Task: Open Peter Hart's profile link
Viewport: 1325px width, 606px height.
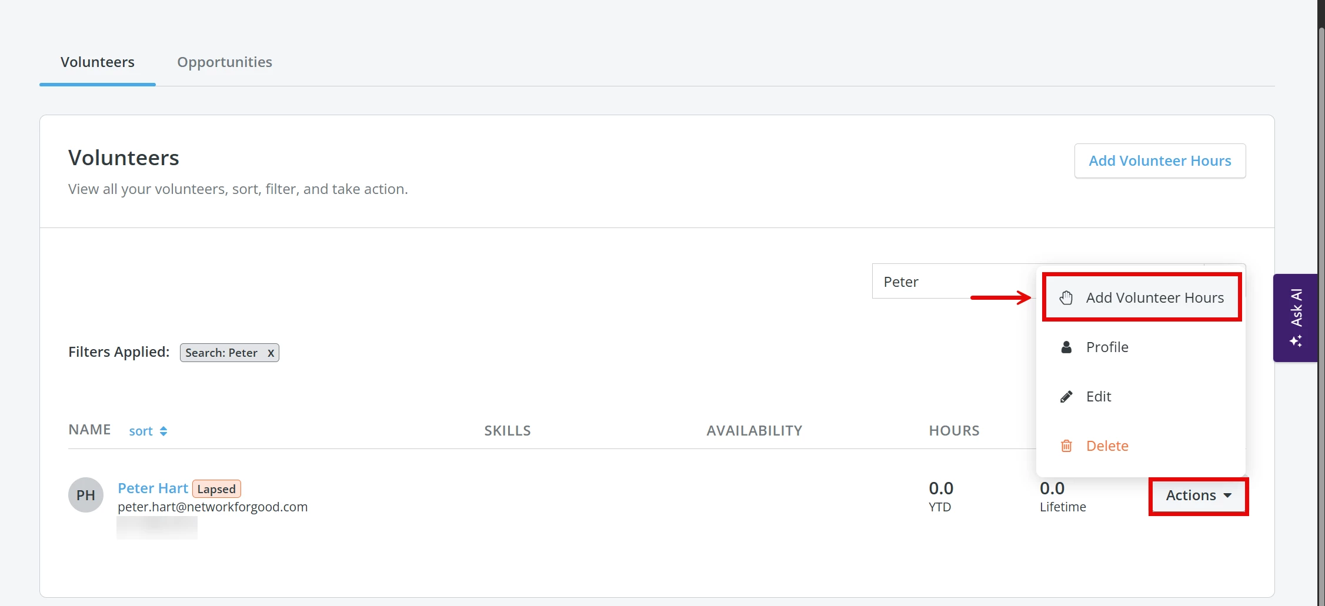Action: [x=152, y=488]
